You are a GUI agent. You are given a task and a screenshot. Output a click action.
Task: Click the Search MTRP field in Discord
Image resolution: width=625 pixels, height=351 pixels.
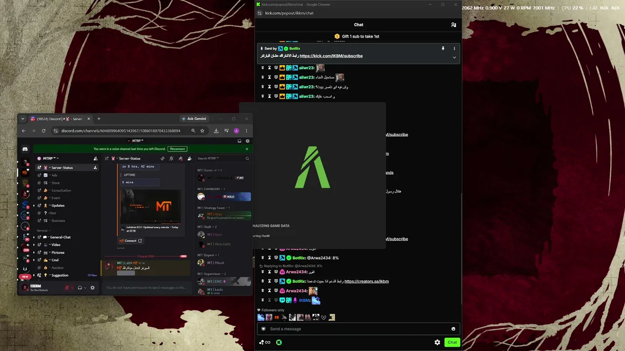(223, 158)
